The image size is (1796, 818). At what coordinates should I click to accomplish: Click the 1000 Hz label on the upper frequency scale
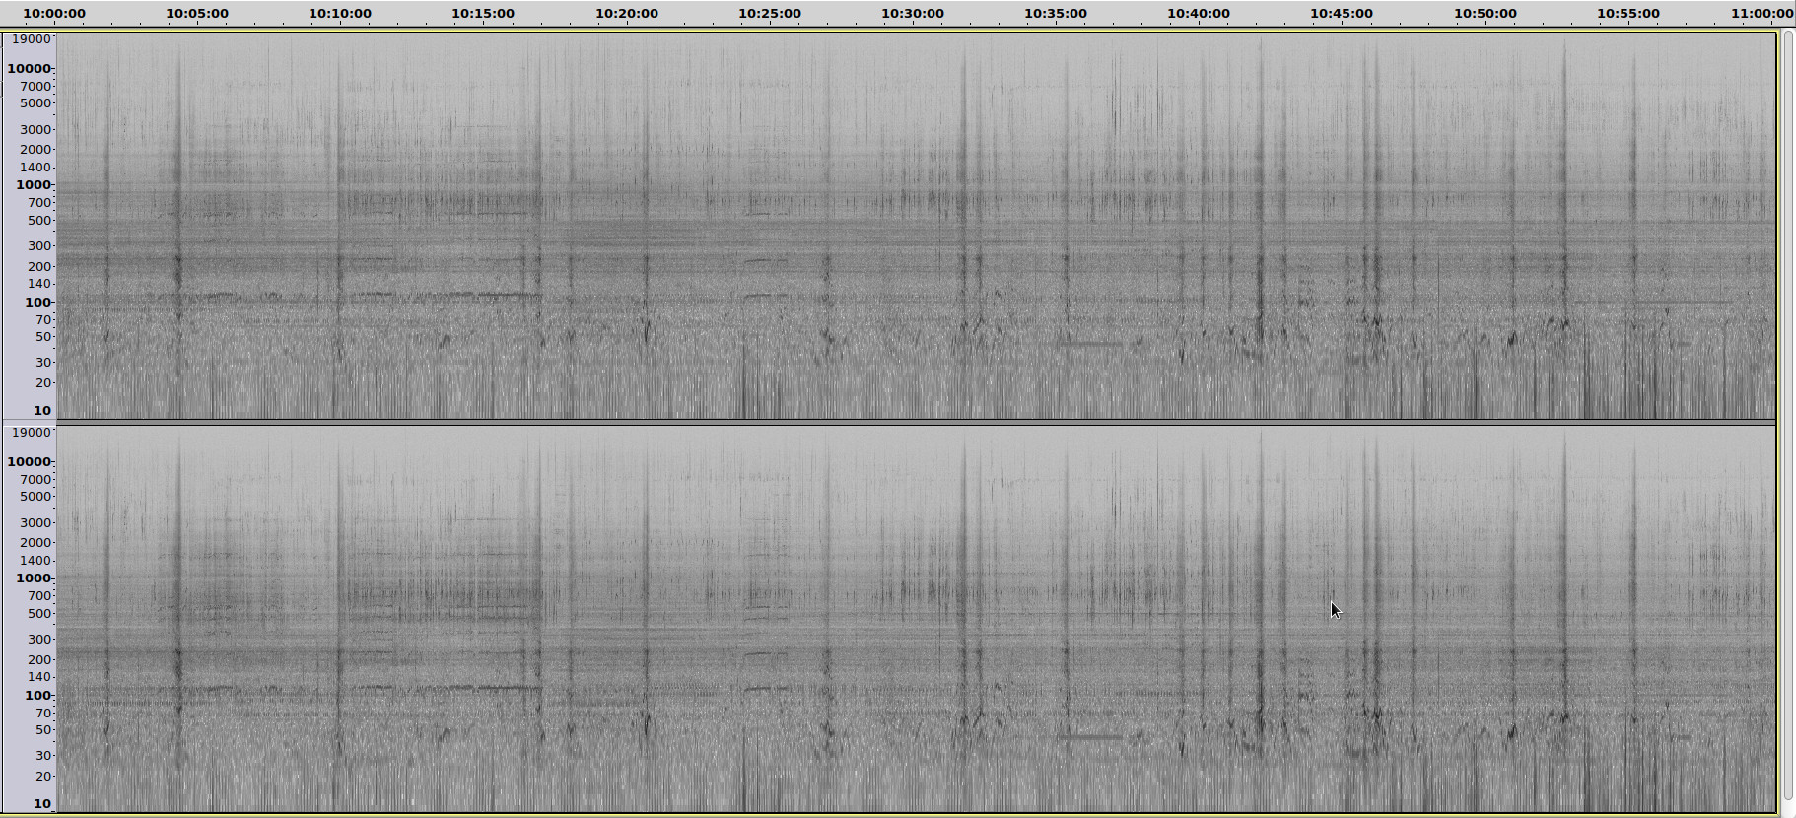click(x=33, y=185)
